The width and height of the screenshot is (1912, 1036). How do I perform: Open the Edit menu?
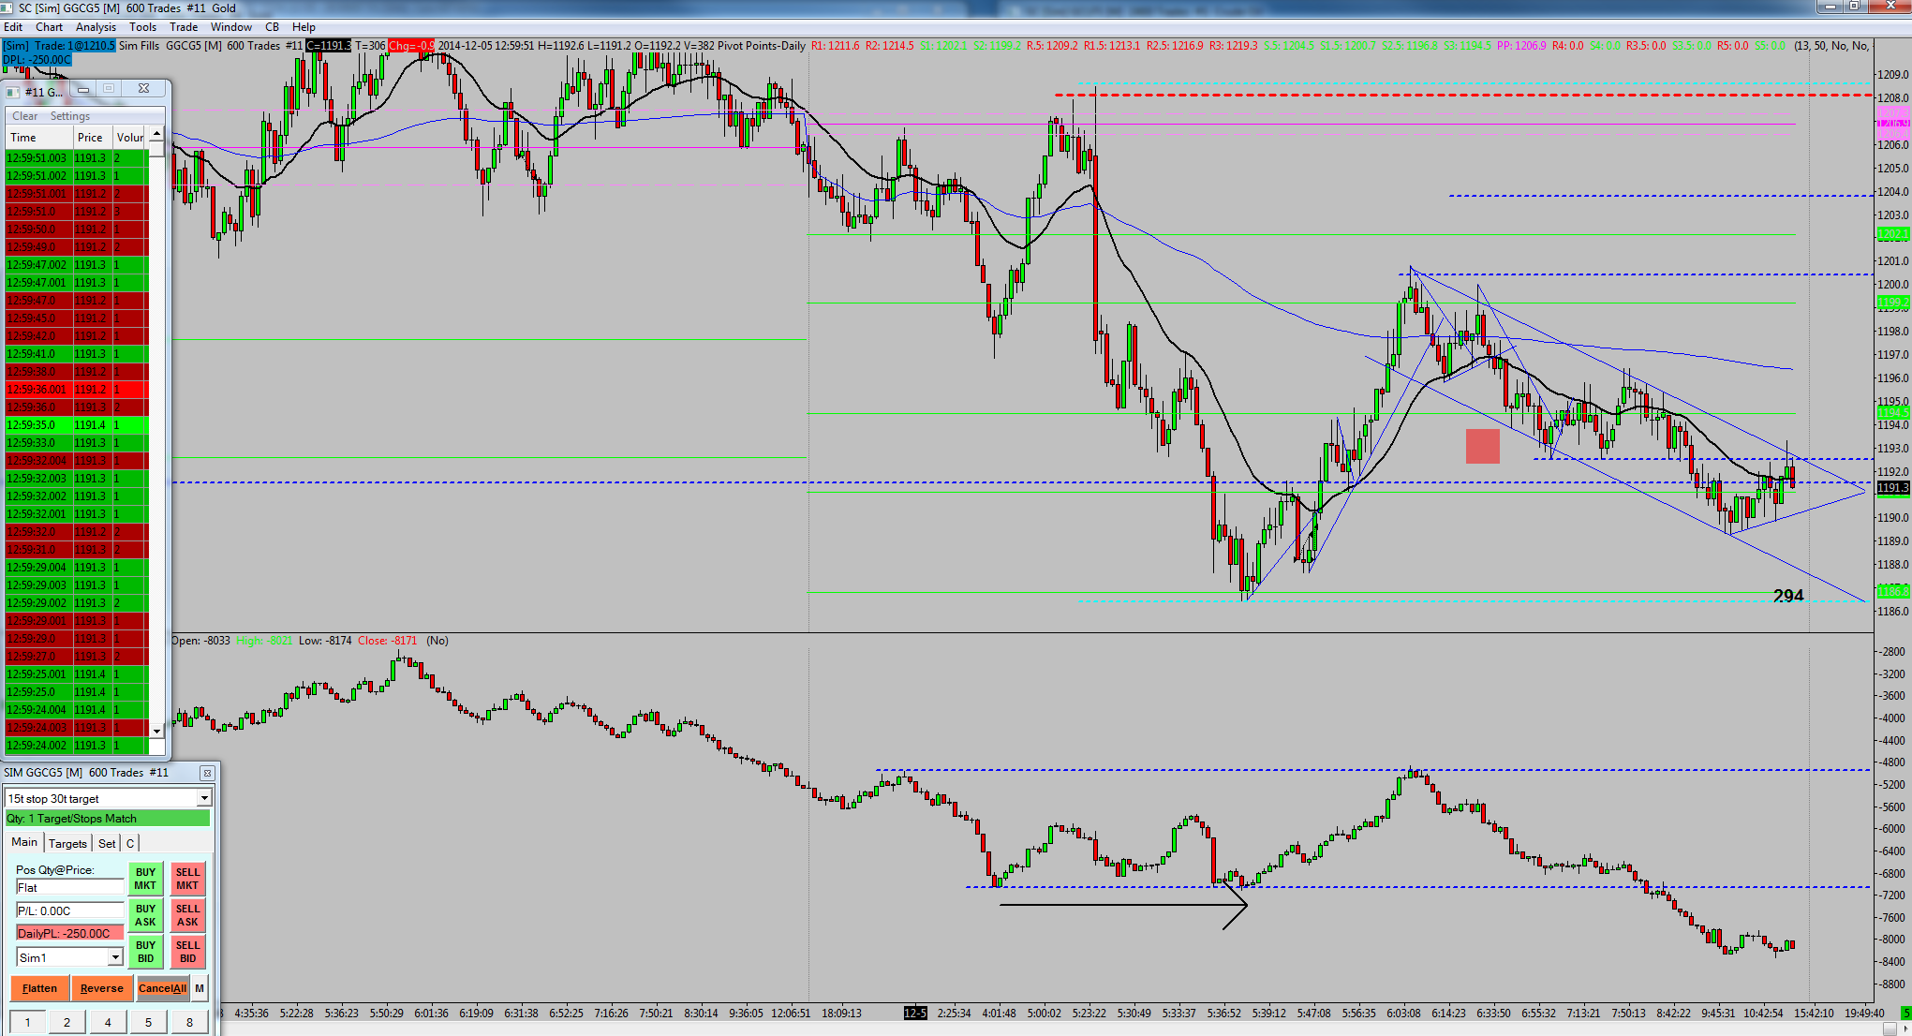tap(13, 27)
